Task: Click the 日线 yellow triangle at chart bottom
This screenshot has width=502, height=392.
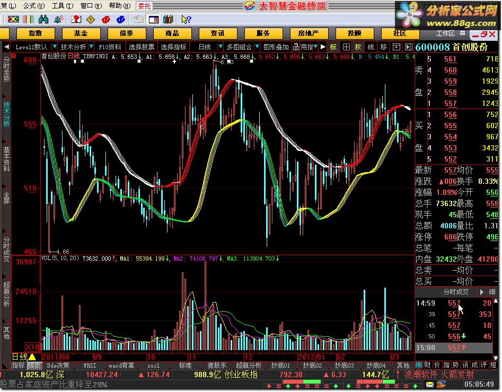Action: pos(32,357)
